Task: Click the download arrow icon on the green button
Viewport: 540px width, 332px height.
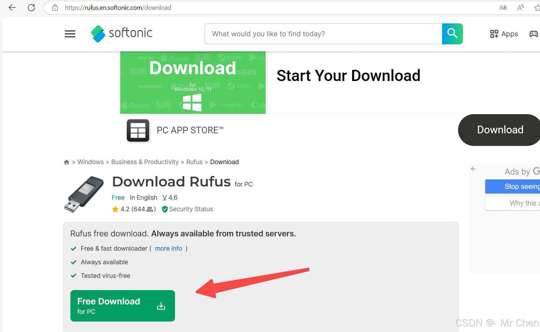Action: click(x=161, y=306)
